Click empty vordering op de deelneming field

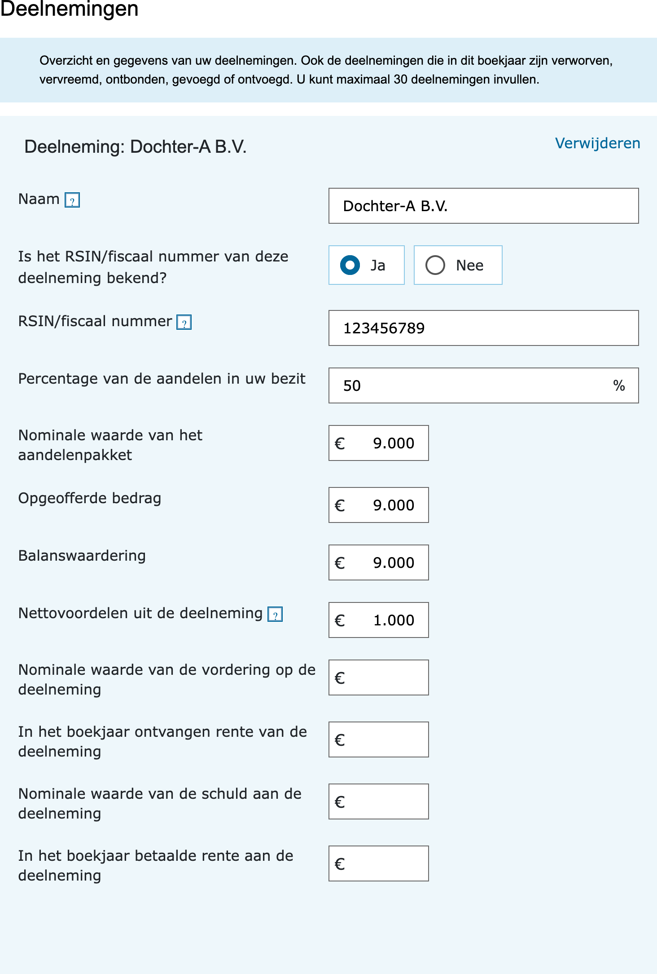click(379, 677)
